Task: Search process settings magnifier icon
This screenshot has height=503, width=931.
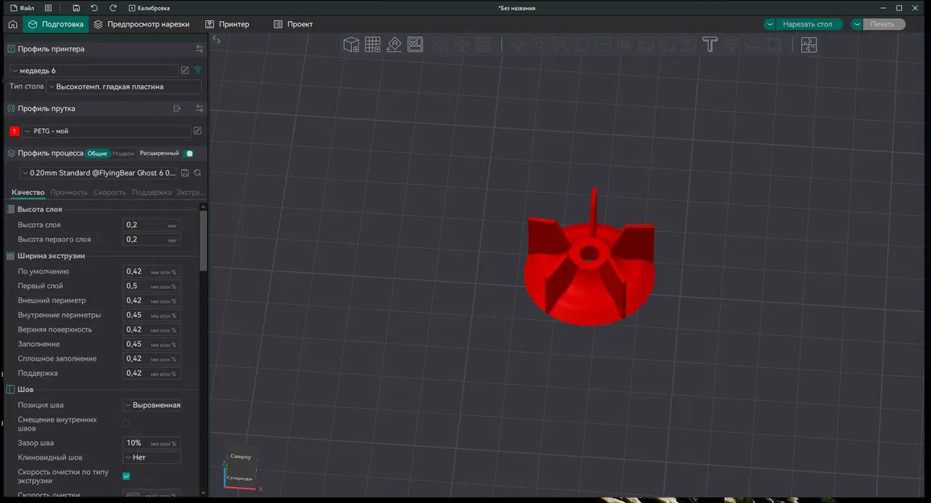Action: 197,172
